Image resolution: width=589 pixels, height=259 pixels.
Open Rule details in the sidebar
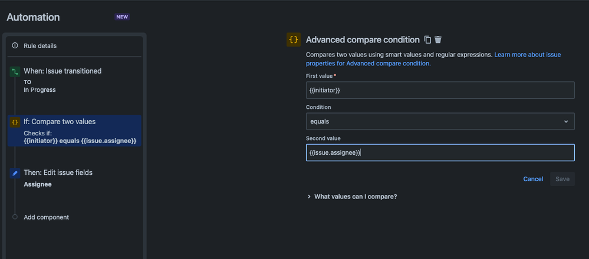(x=40, y=46)
